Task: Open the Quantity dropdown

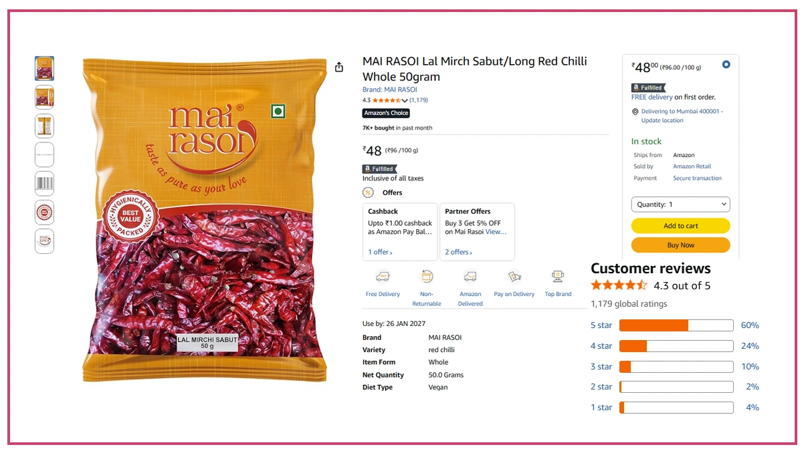Action: pyautogui.click(x=680, y=204)
